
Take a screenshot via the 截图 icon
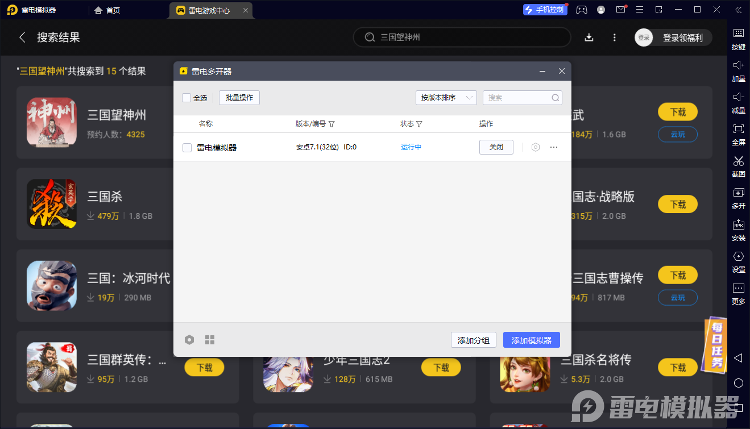pyautogui.click(x=737, y=165)
